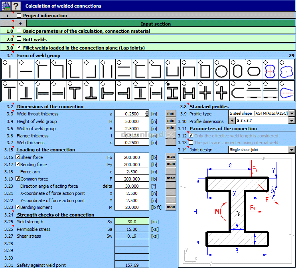This screenshot has width=296, height=268.
Task: Open the Joint design dropdown
Action: click(x=292, y=150)
